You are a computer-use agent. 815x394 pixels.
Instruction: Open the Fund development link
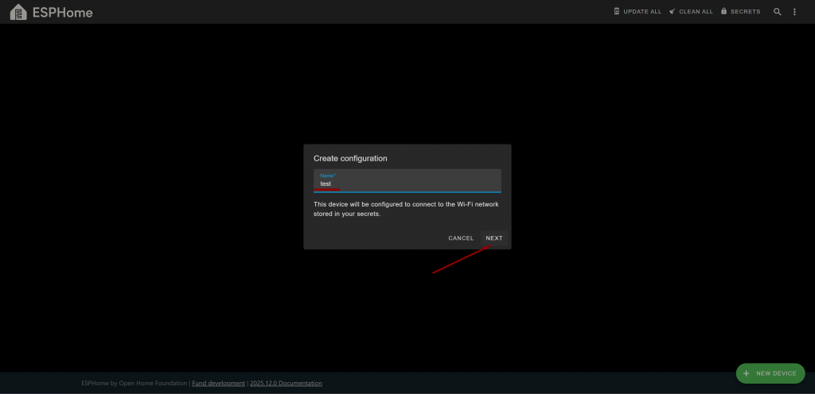pyautogui.click(x=219, y=383)
